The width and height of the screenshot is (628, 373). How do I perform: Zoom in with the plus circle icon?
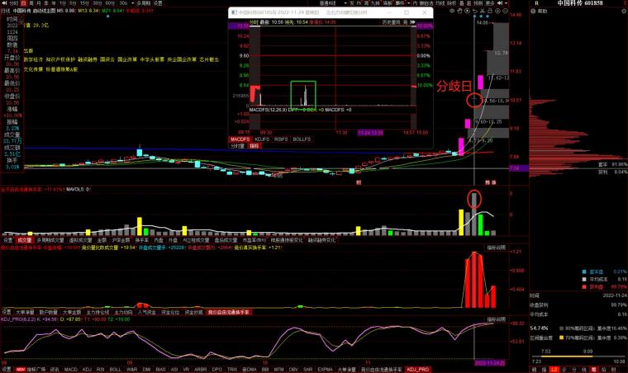tap(497, 11)
